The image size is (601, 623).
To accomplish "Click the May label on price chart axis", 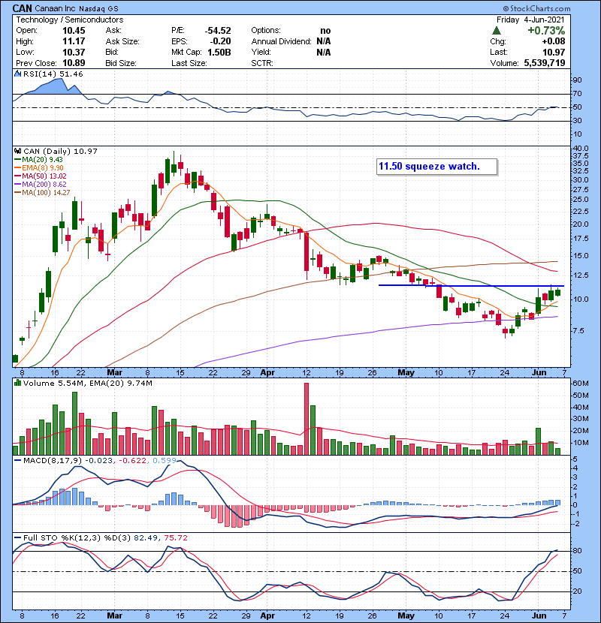I will point(406,372).
